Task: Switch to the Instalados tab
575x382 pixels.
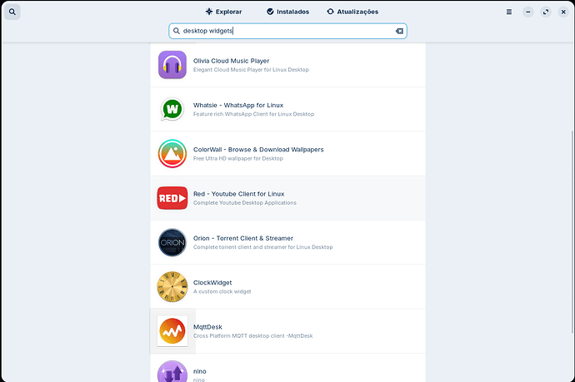Action: tap(288, 12)
